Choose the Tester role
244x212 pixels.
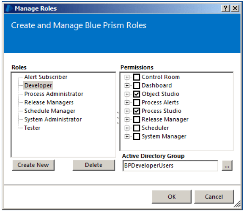[32, 128]
